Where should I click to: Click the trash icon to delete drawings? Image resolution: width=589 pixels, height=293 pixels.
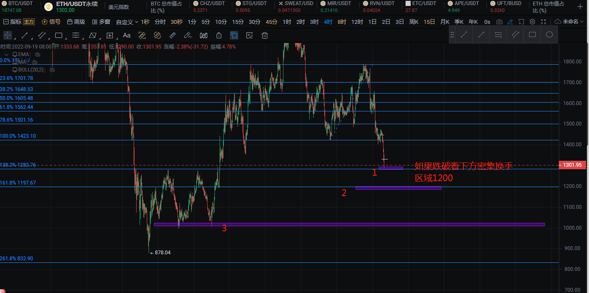click(x=265, y=36)
